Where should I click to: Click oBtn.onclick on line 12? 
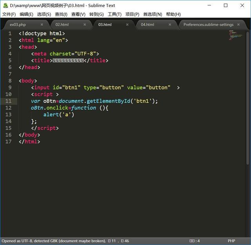[49, 108]
